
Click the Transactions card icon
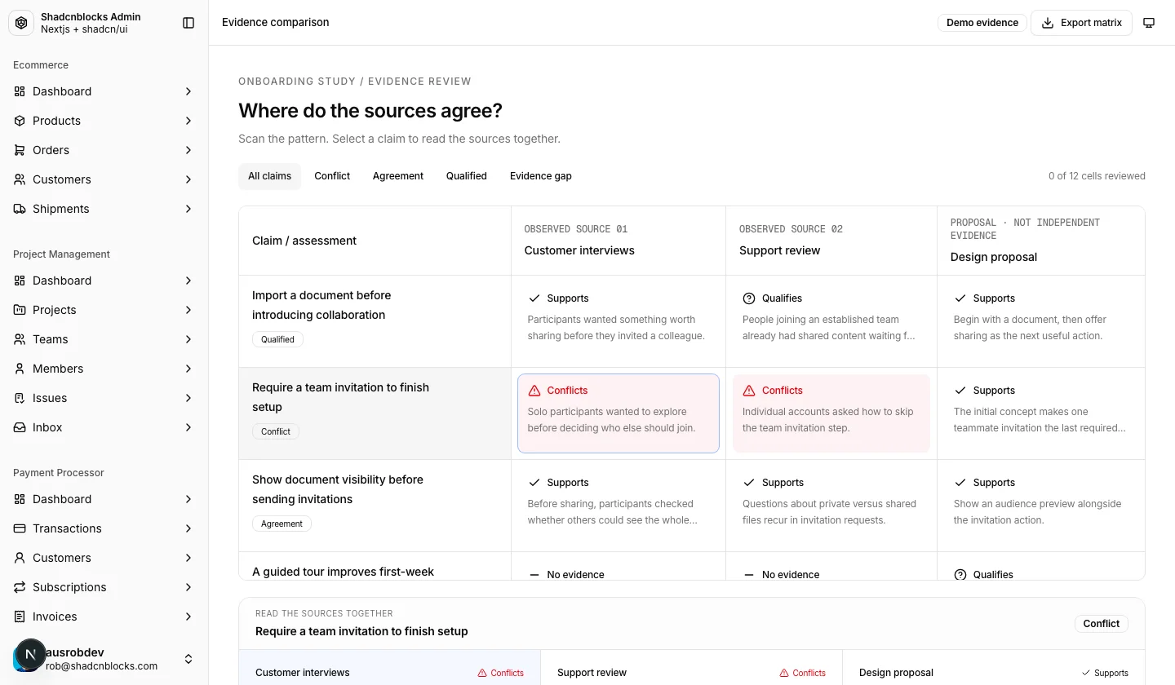(20, 528)
